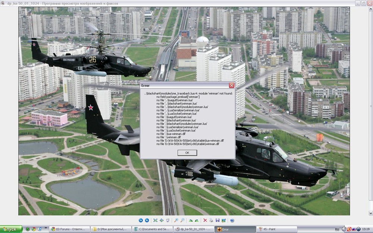The width and height of the screenshot is (373, 233).
Task: Click the vertical scrollbar up arrow
Action: pos(371,9)
